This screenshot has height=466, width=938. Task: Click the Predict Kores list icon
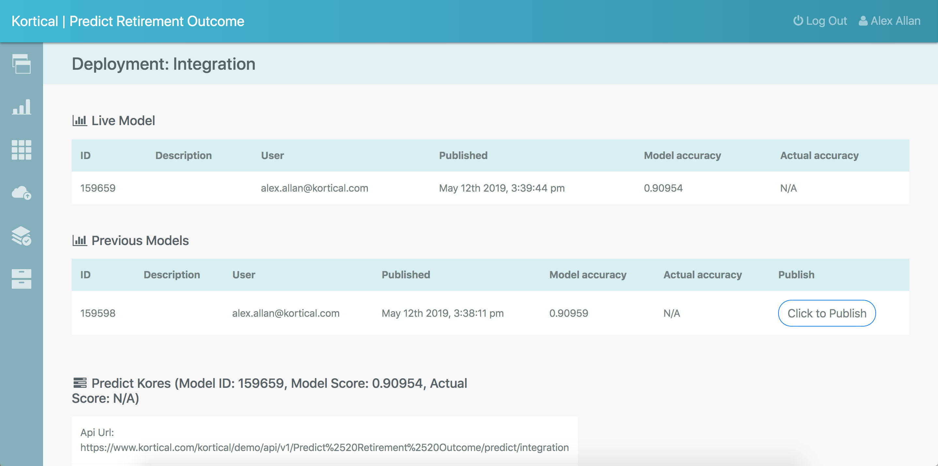80,383
